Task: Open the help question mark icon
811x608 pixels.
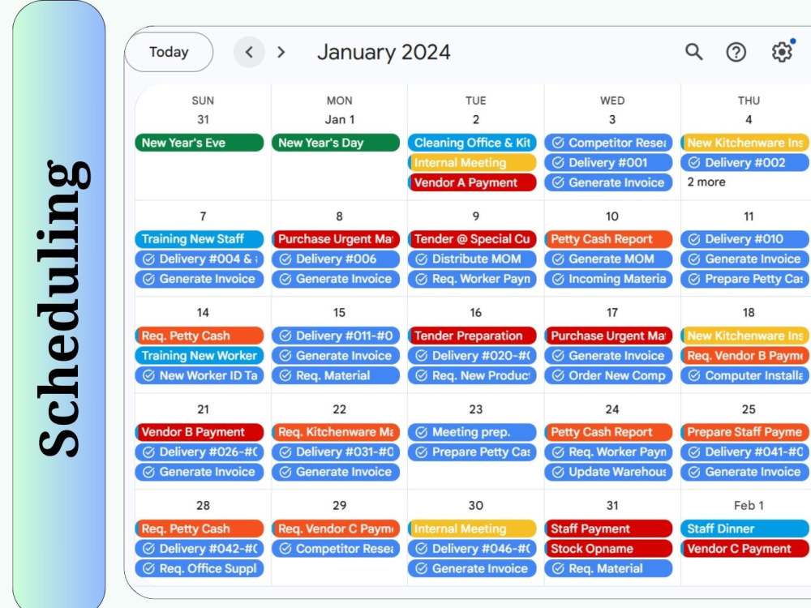Action: pos(736,52)
